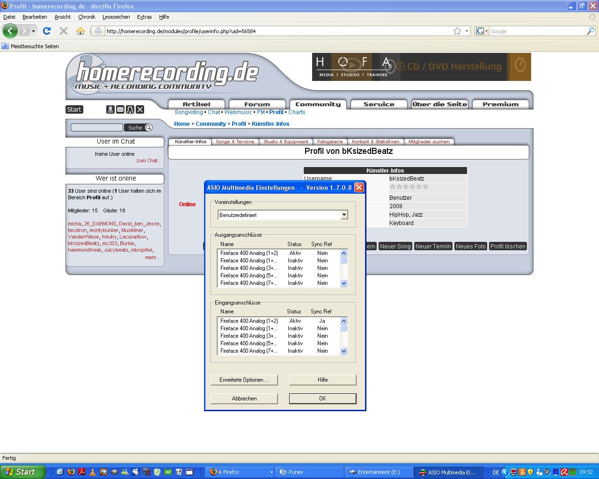Open the Datei menu
The height and width of the screenshot is (479, 599).
pyautogui.click(x=9, y=17)
